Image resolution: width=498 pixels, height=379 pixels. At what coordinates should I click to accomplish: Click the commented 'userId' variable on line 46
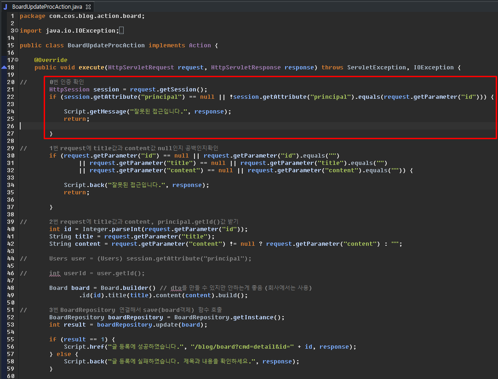click(75, 273)
